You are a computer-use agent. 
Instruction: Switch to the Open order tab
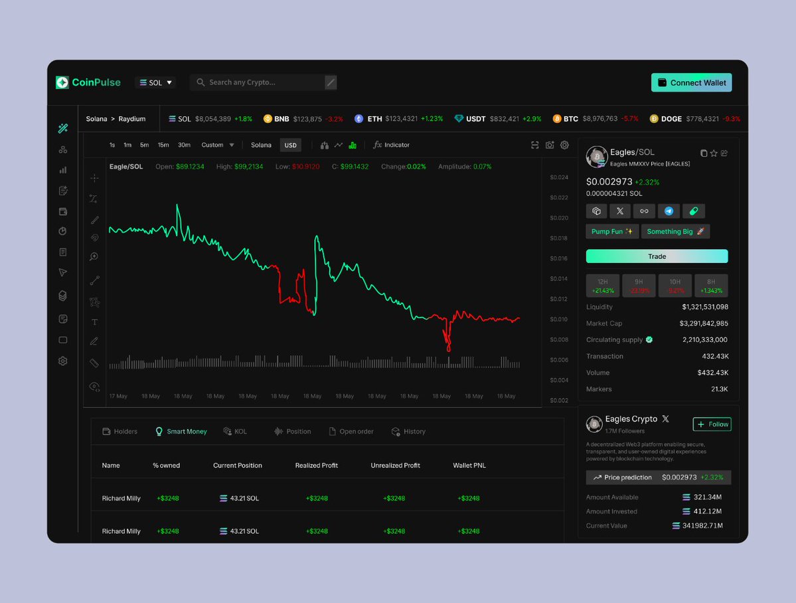351,431
